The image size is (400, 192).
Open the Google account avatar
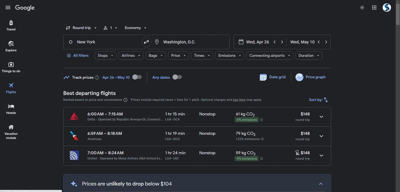387,8
